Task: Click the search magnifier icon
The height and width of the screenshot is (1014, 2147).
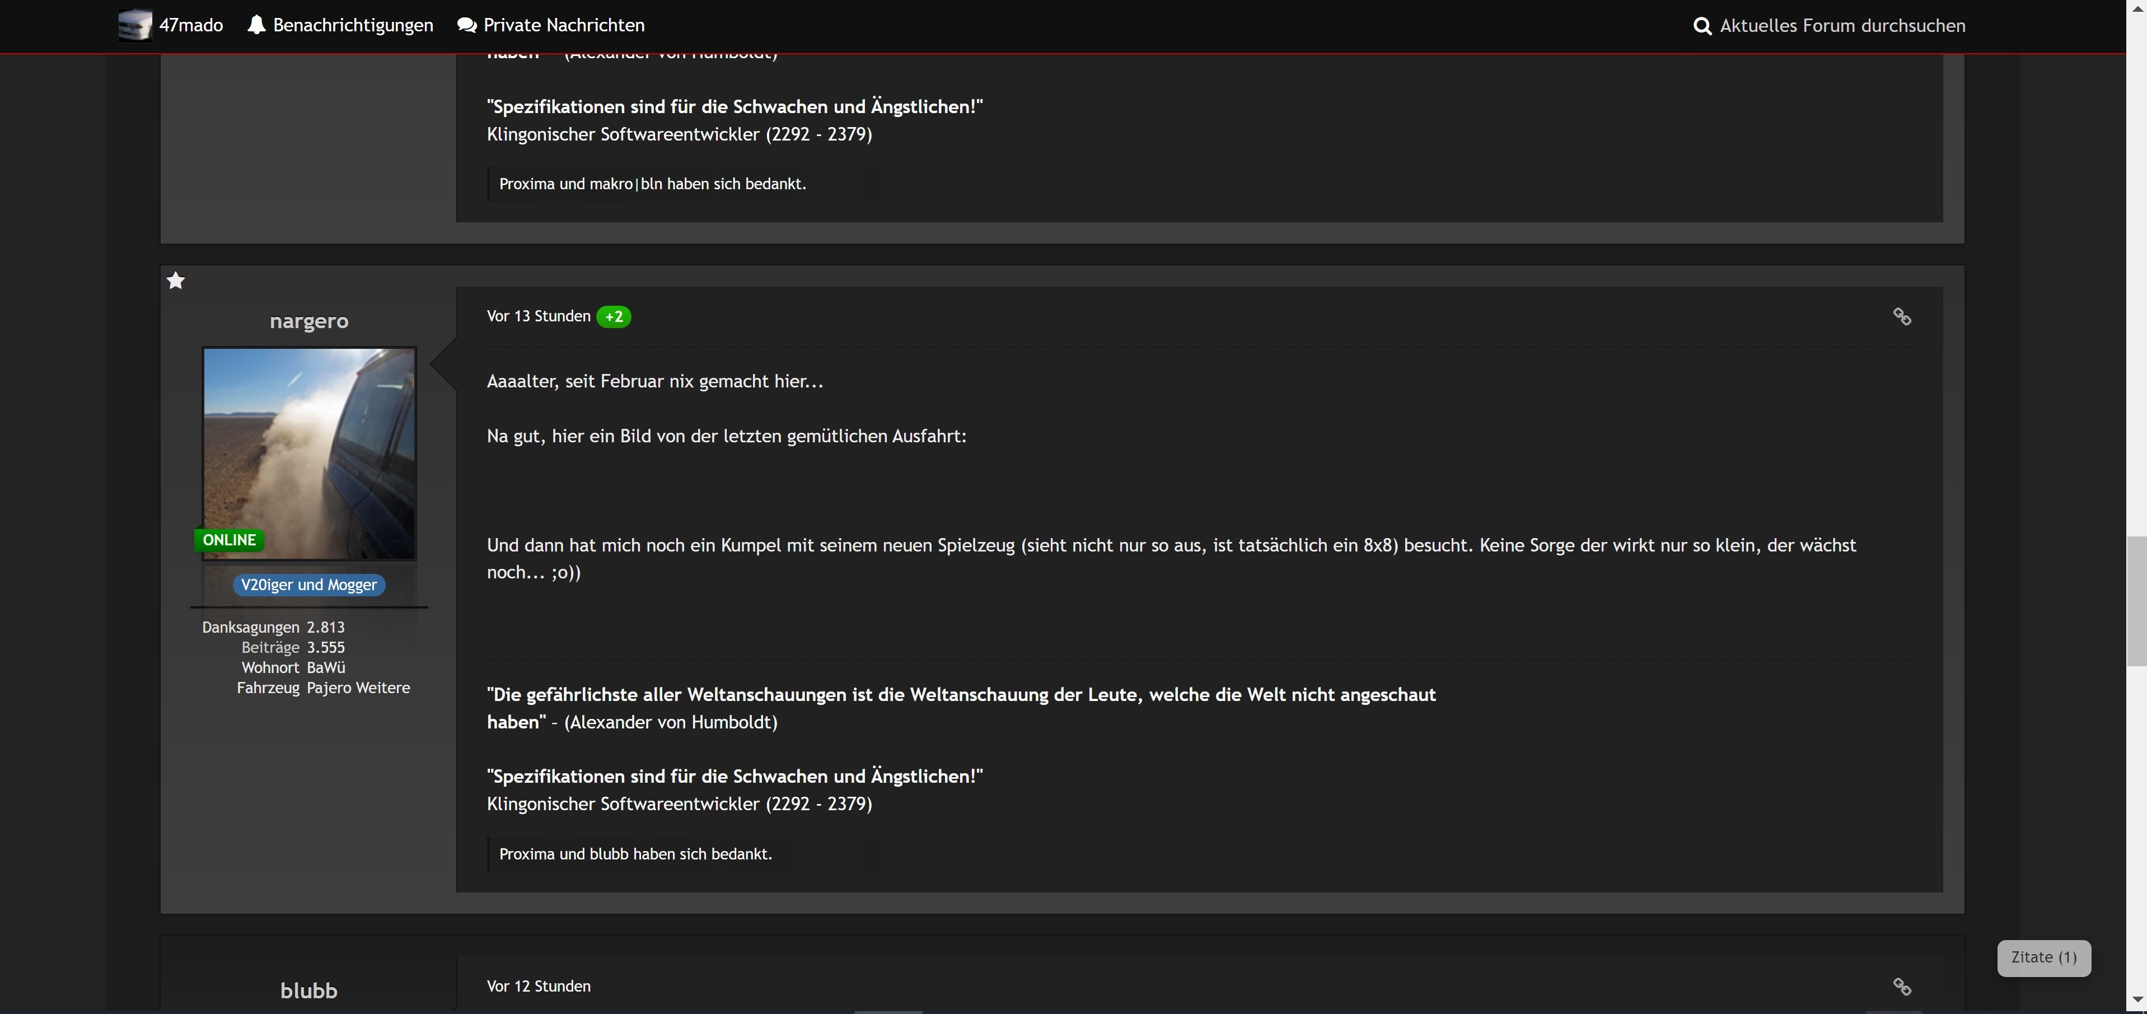Action: click(x=1702, y=26)
